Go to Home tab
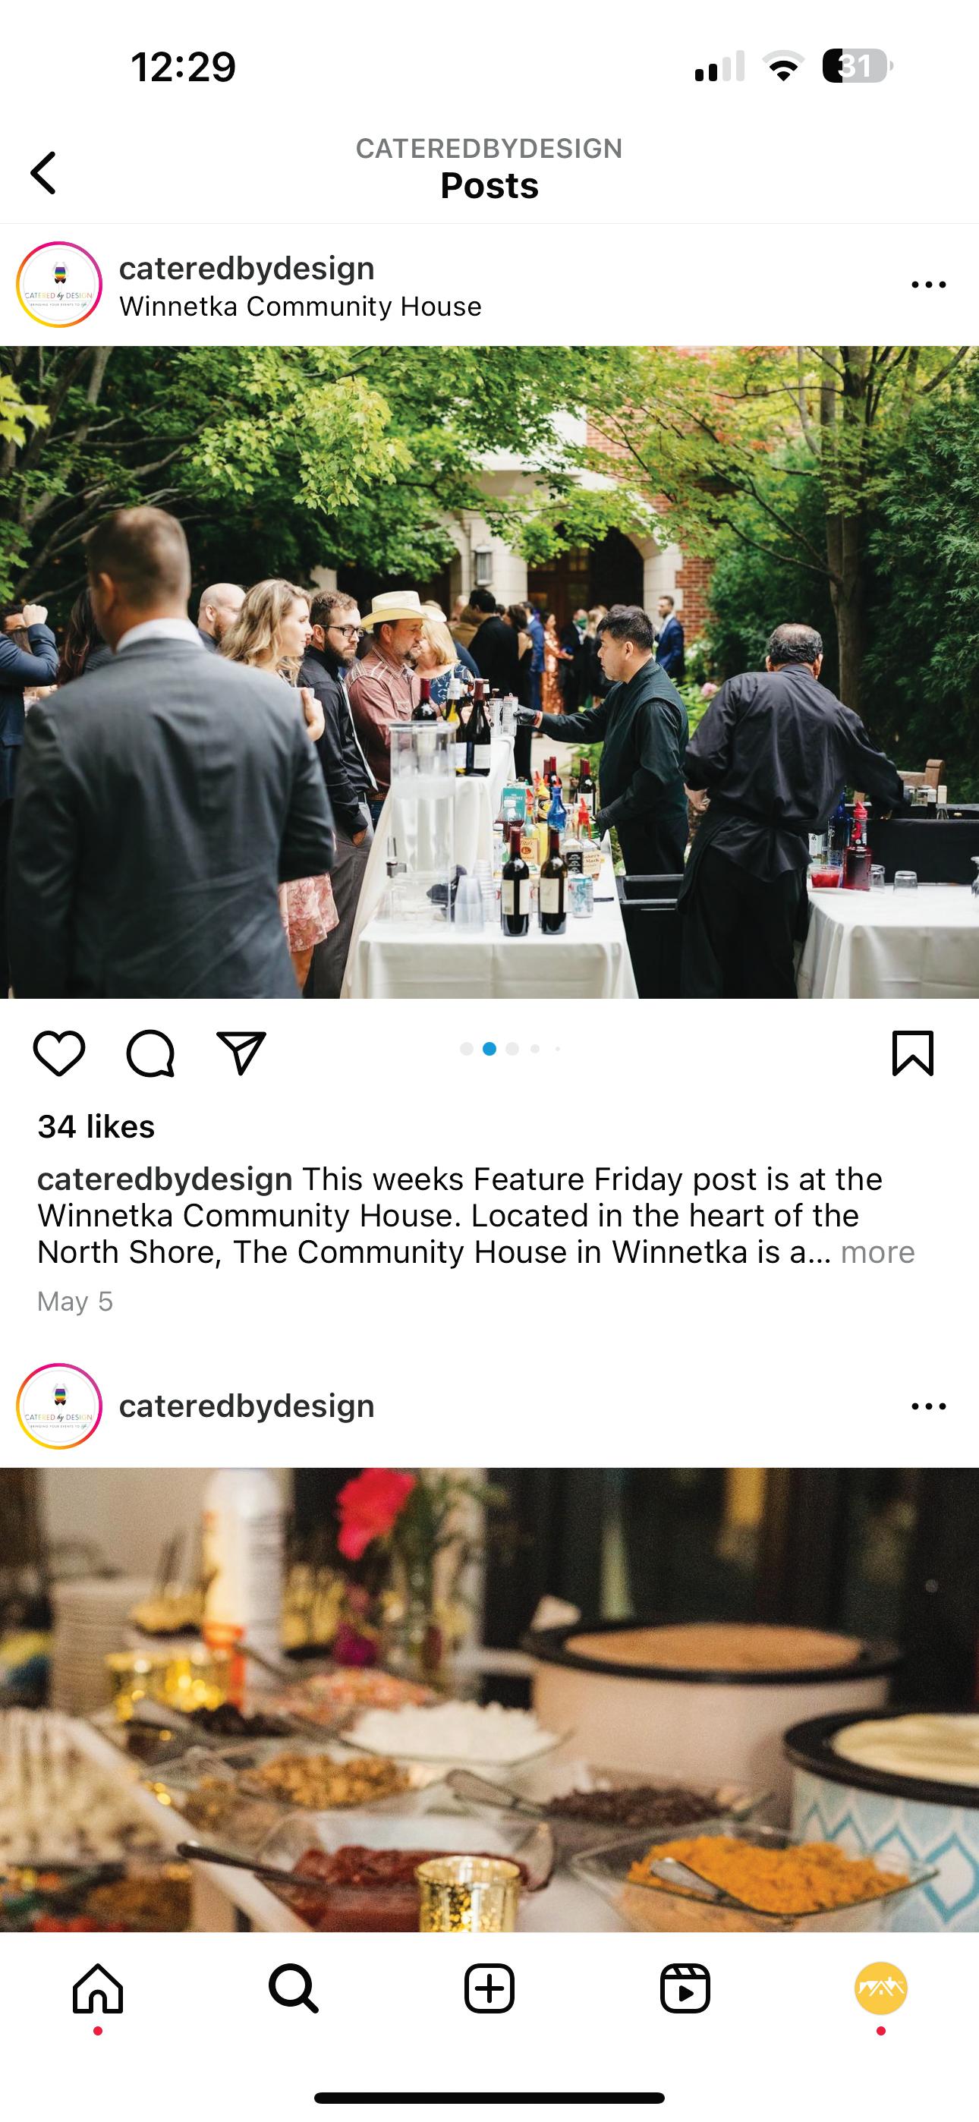Screen dimensions: 979x2122 pos(98,1988)
